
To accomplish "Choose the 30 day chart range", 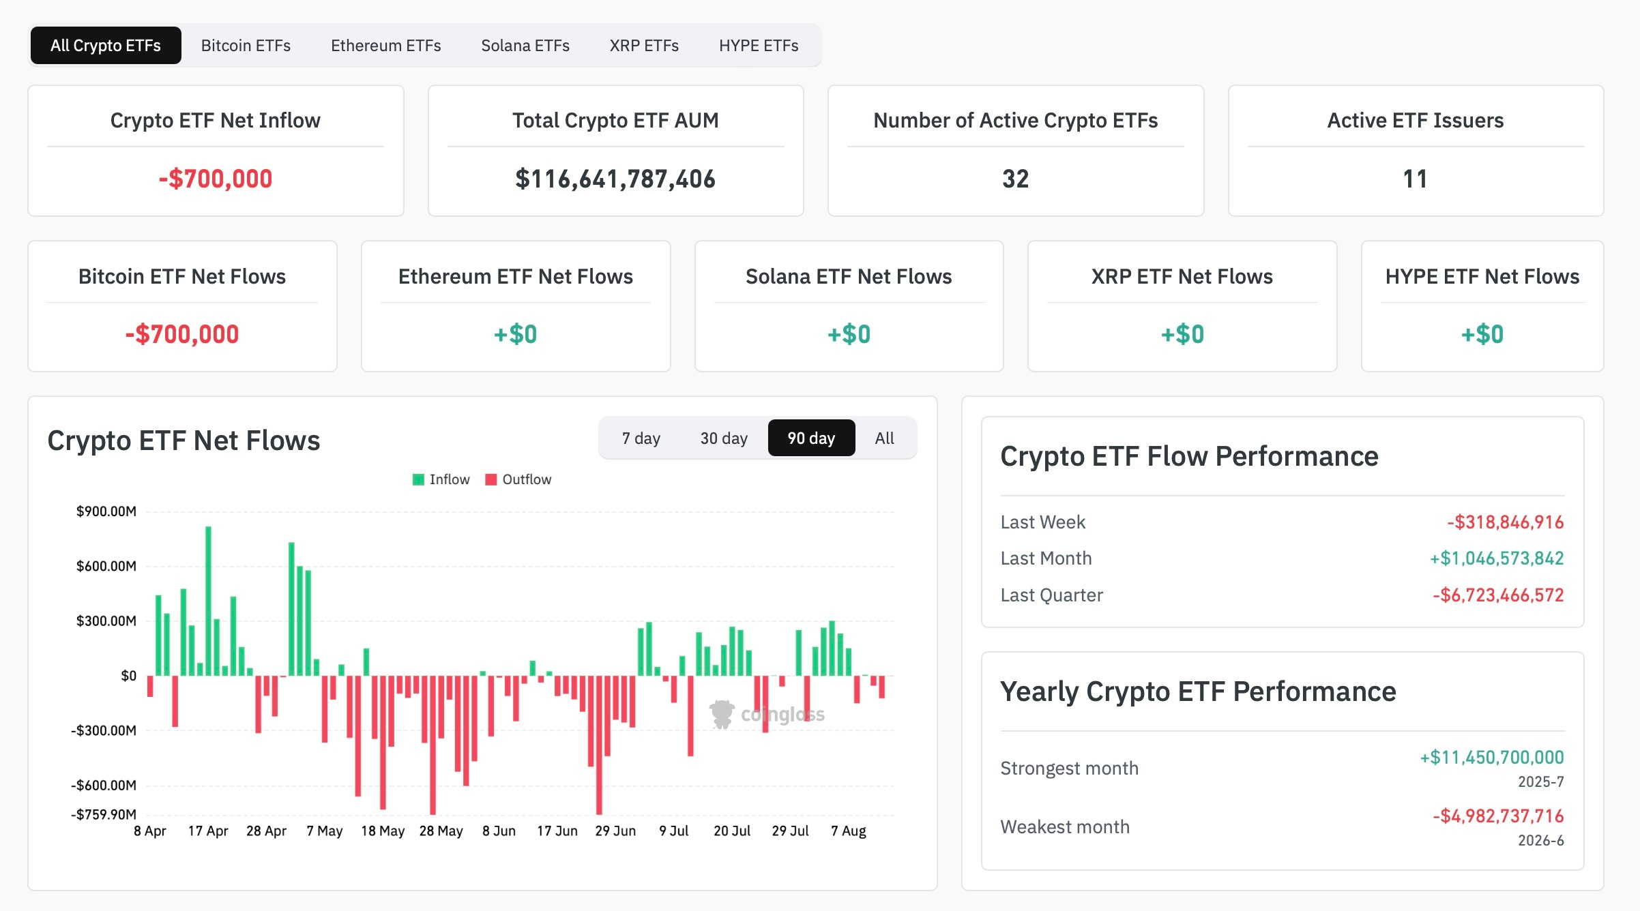I will [x=724, y=438].
